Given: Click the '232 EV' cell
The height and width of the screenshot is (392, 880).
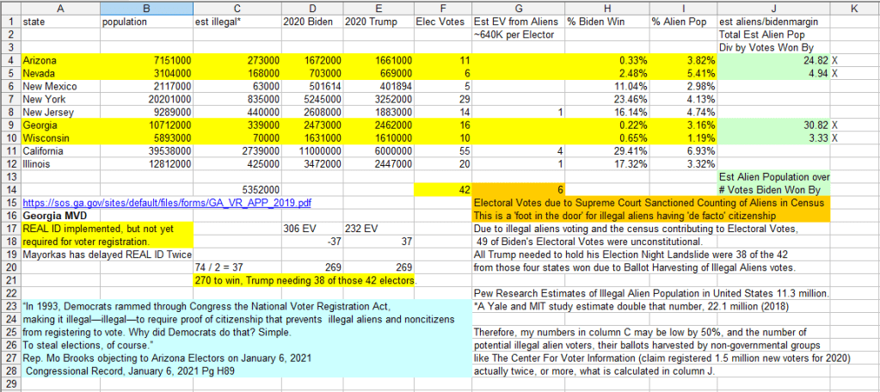Looking at the screenshot, I should click(376, 228).
